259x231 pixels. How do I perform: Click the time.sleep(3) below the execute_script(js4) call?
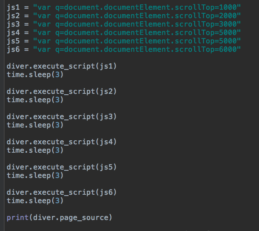(x=35, y=150)
